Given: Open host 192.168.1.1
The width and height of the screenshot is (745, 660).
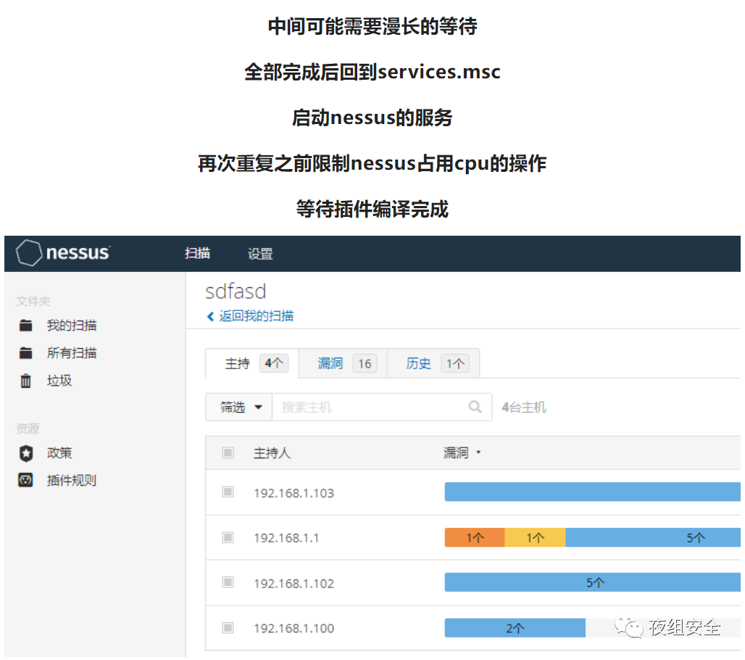Looking at the screenshot, I should pos(286,538).
